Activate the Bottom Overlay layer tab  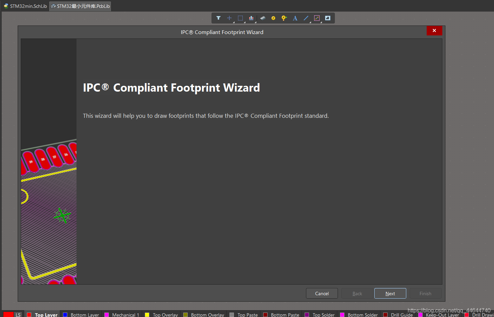pos(204,315)
